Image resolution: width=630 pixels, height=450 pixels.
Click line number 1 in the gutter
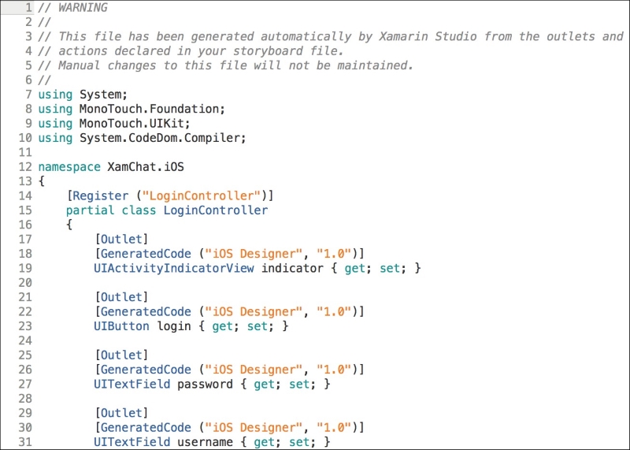[28, 8]
